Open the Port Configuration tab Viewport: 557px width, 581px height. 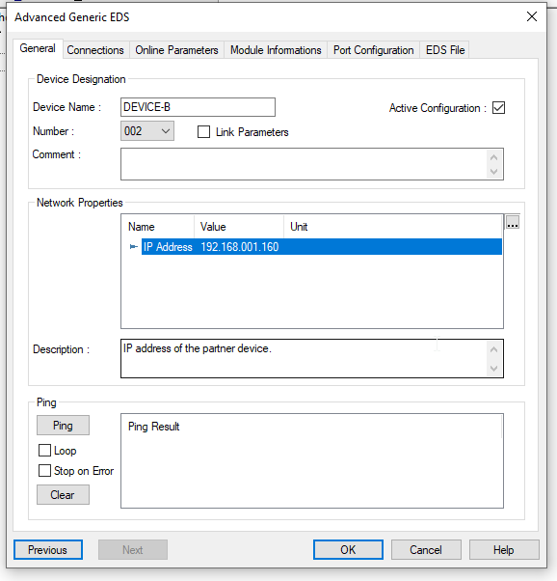[x=374, y=50]
